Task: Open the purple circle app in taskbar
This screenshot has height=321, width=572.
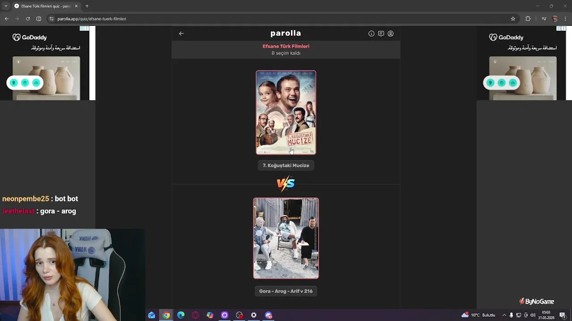Action: (x=225, y=315)
